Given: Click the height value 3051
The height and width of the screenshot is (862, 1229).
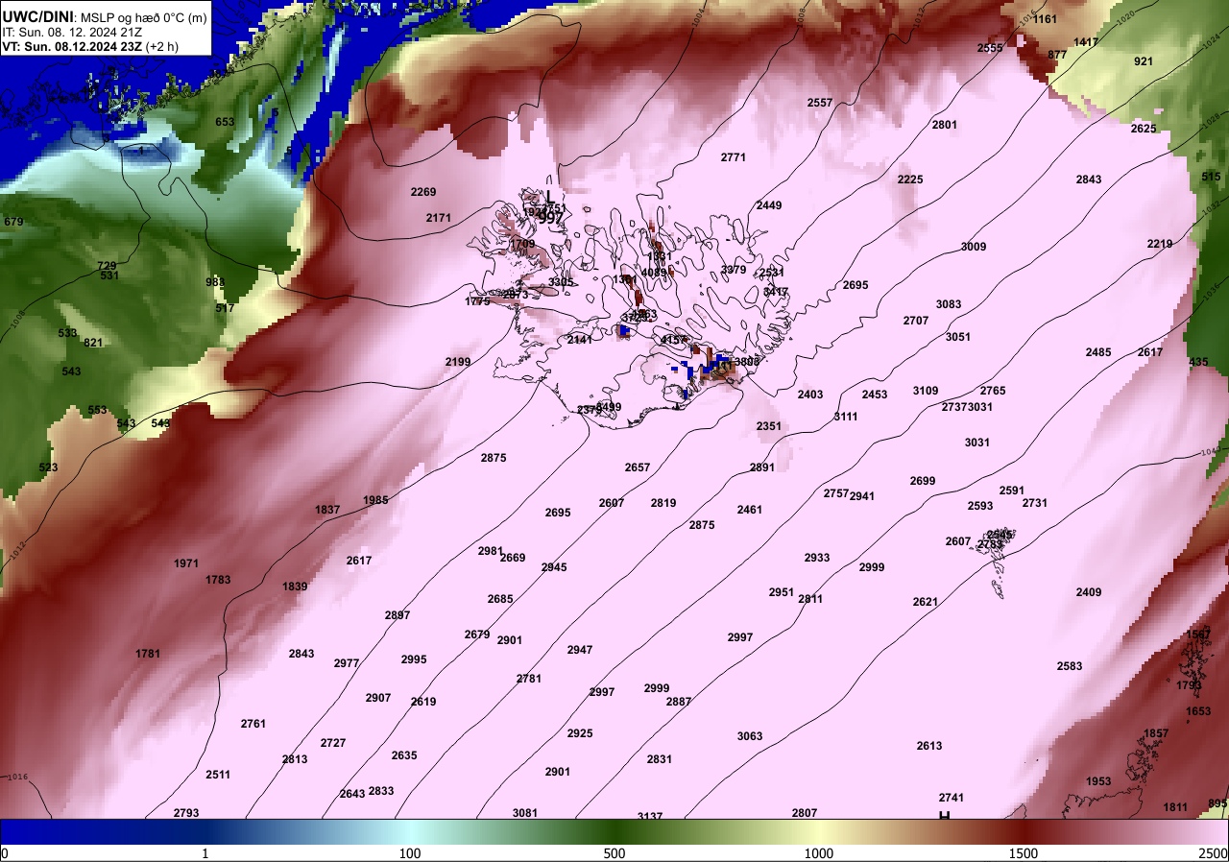Looking at the screenshot, I should point(958,337).
